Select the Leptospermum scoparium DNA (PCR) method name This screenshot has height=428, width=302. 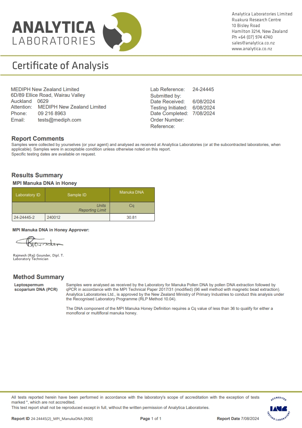pos(36,287)
